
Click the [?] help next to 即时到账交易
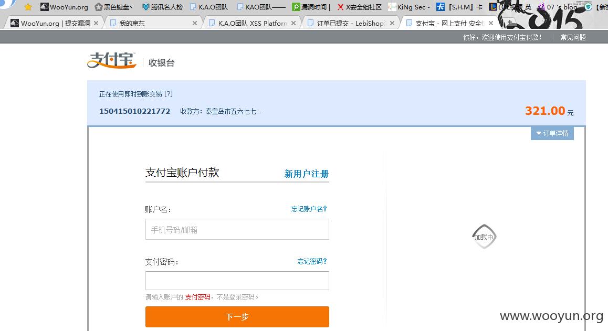tap(169, 94)
